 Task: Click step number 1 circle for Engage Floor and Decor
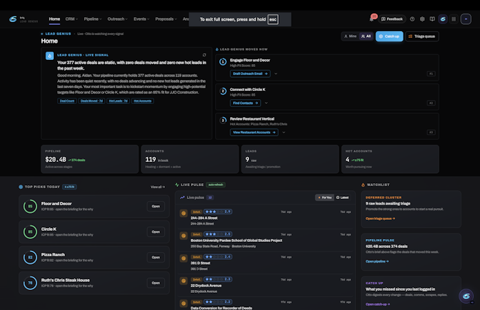(223, 62)
